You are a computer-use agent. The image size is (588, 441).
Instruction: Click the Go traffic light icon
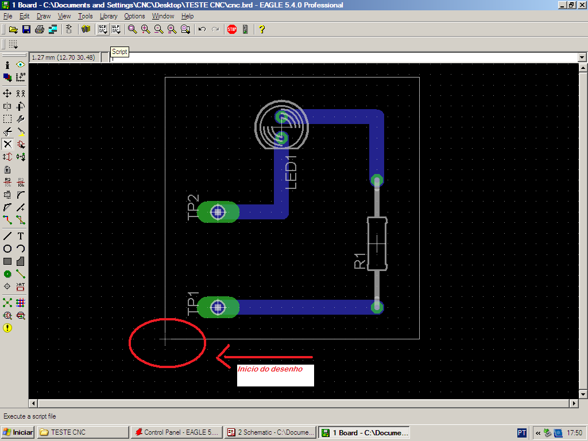point(246,29)
